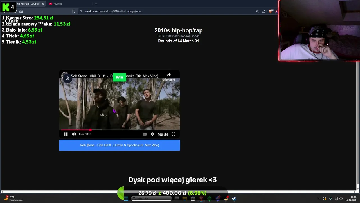Select the UwUFUFU hip-hop/rap tab
The height and width of the screenshot is (203, 360).
click(x=28, y=4)
